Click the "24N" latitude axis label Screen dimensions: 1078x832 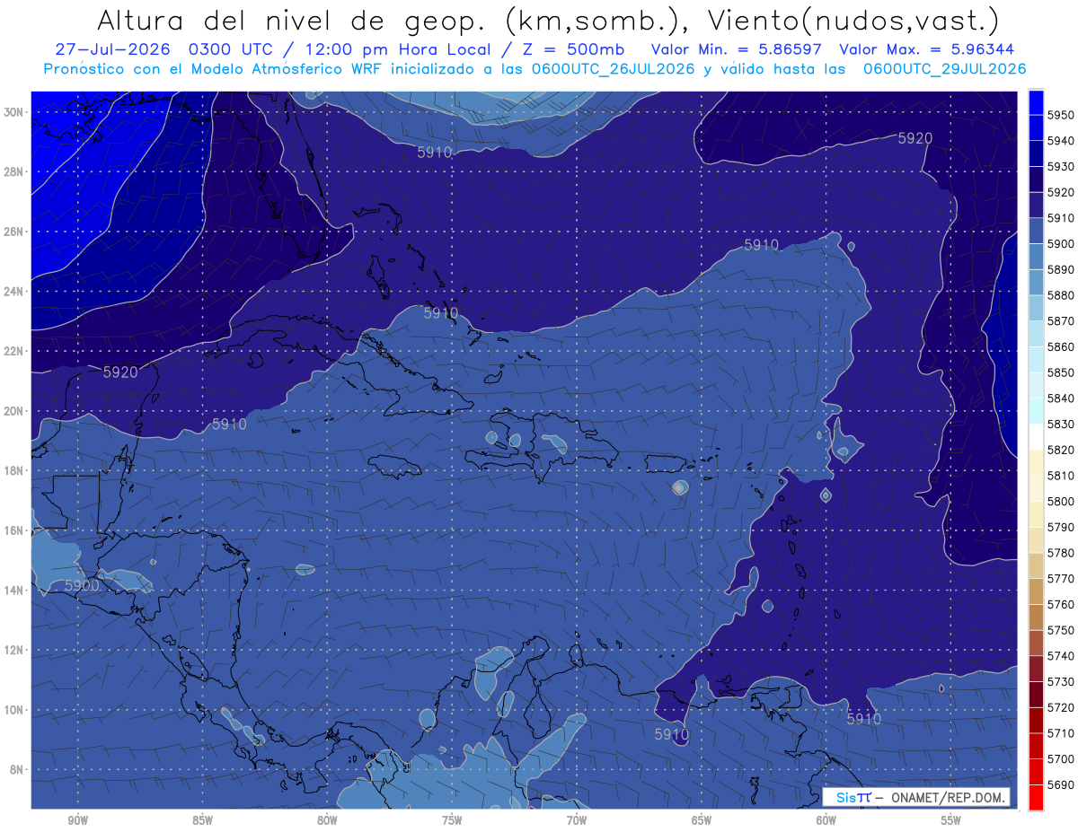[14, 292]
